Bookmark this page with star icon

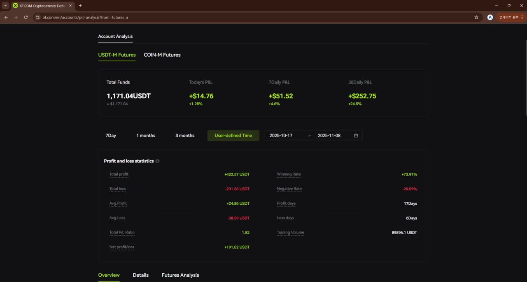click(x=476, y=17)
